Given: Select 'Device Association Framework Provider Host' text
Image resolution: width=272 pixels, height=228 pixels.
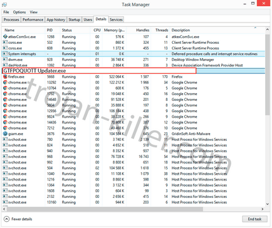Looking at the screenshot, I should [x=207, y=65].
